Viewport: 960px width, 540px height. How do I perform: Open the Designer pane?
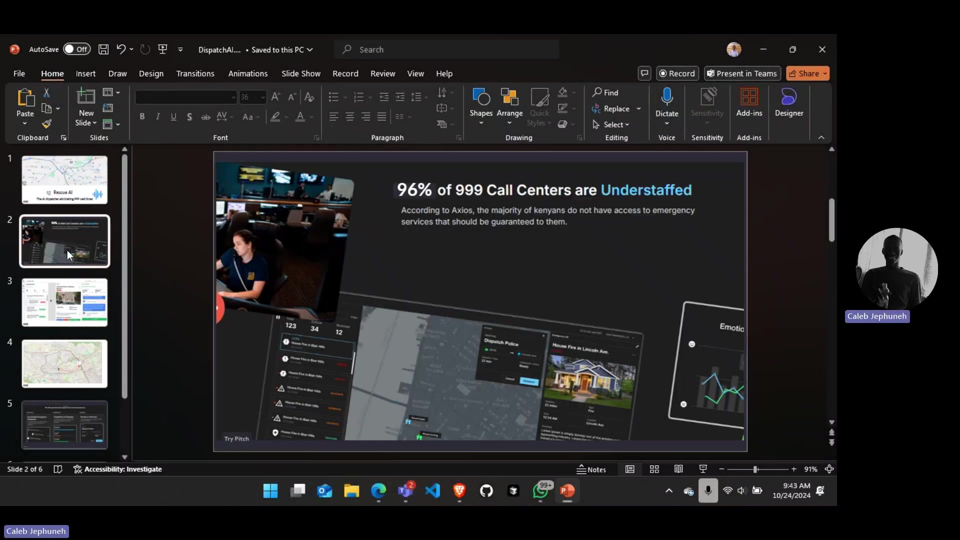click(x=789, y=103)
